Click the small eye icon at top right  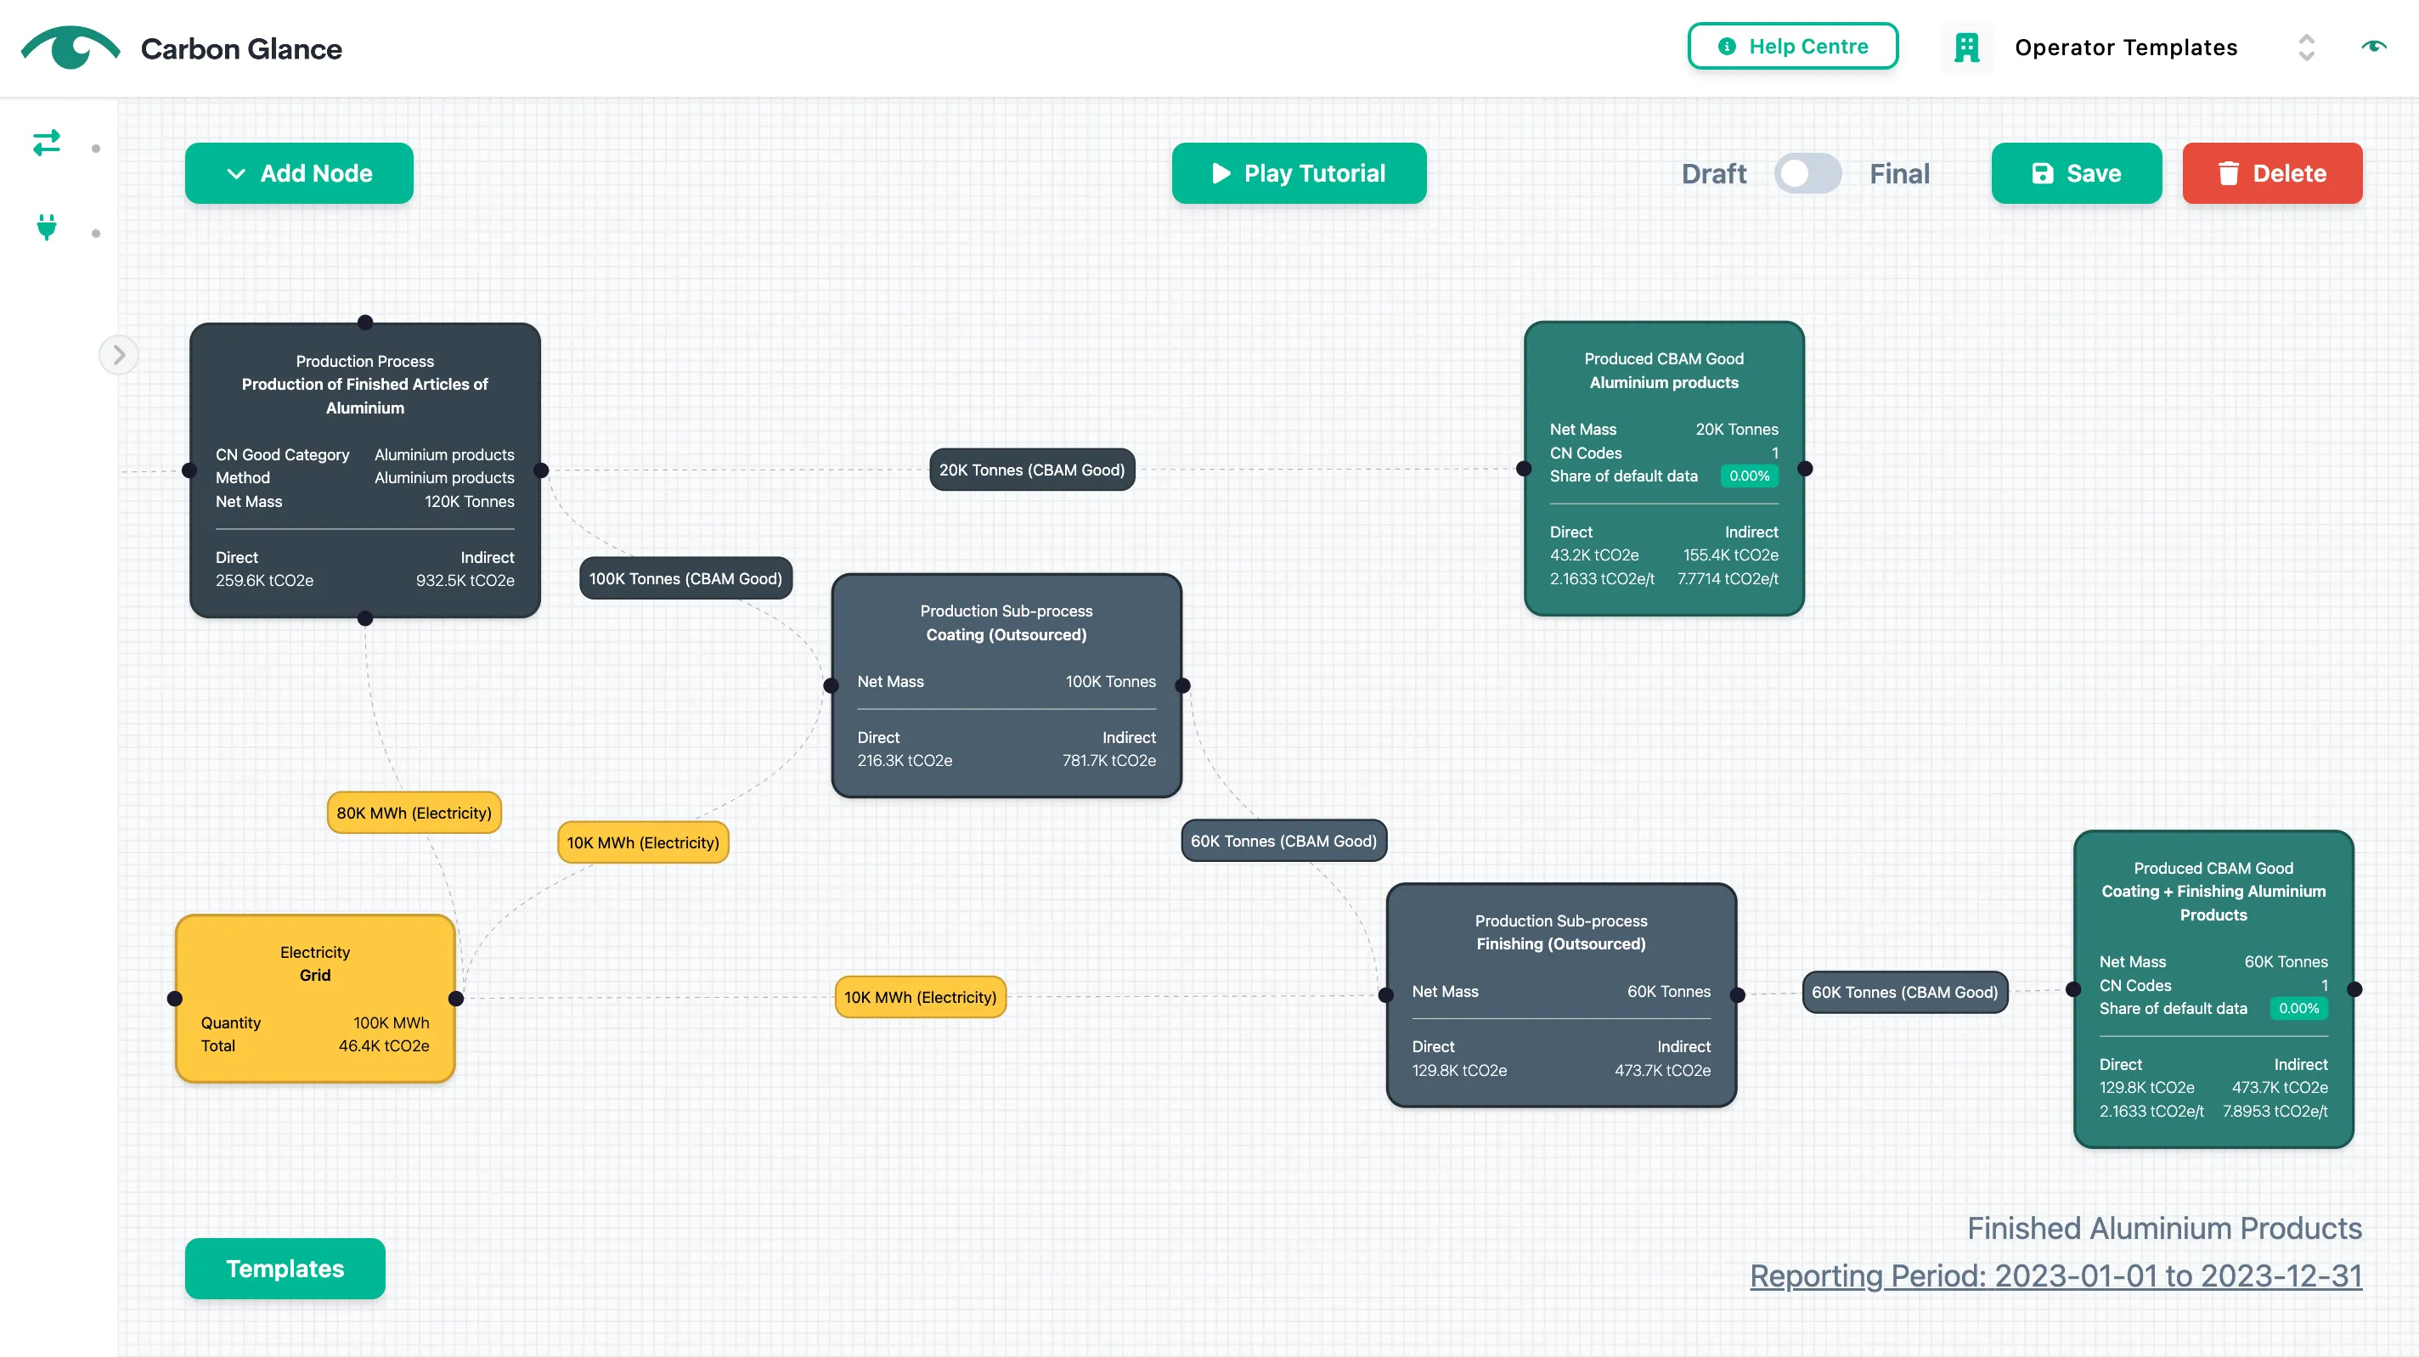coord(2373,46)
